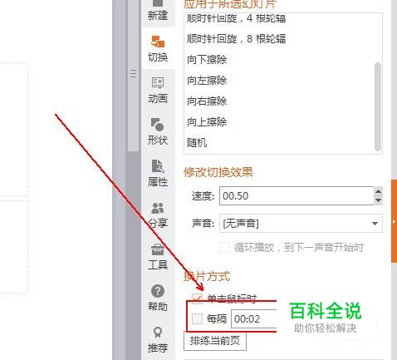
Task: Open the 动画 animation panel
Action: (x=158, y=90)
